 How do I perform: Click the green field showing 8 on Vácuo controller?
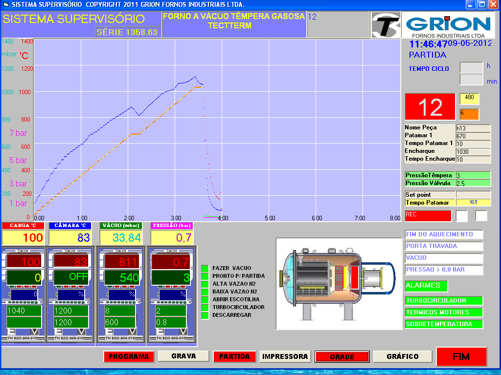(120, 311)
